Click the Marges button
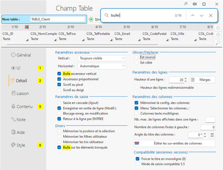This screenshot has width=223, height=170. 202,80
